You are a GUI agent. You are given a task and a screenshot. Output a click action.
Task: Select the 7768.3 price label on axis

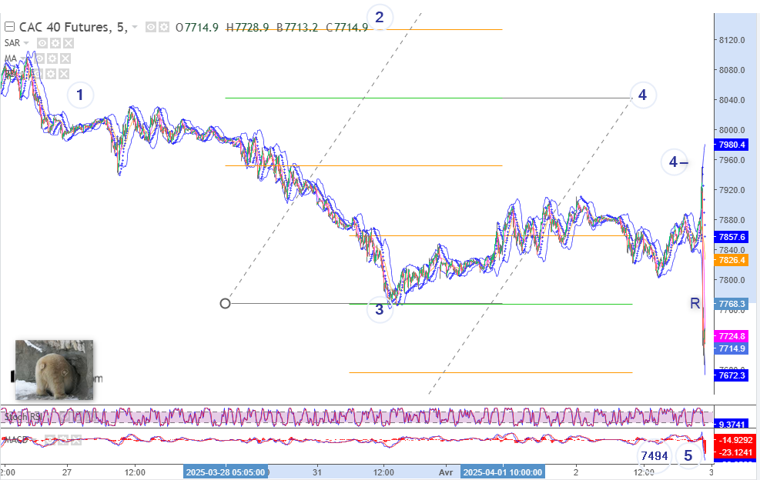pyautogui.click(x=732, y=304)
